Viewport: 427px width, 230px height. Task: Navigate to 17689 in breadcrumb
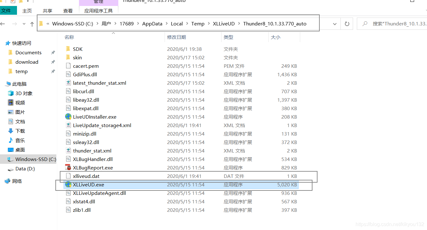pyautogui.click(x=127, y=24)
